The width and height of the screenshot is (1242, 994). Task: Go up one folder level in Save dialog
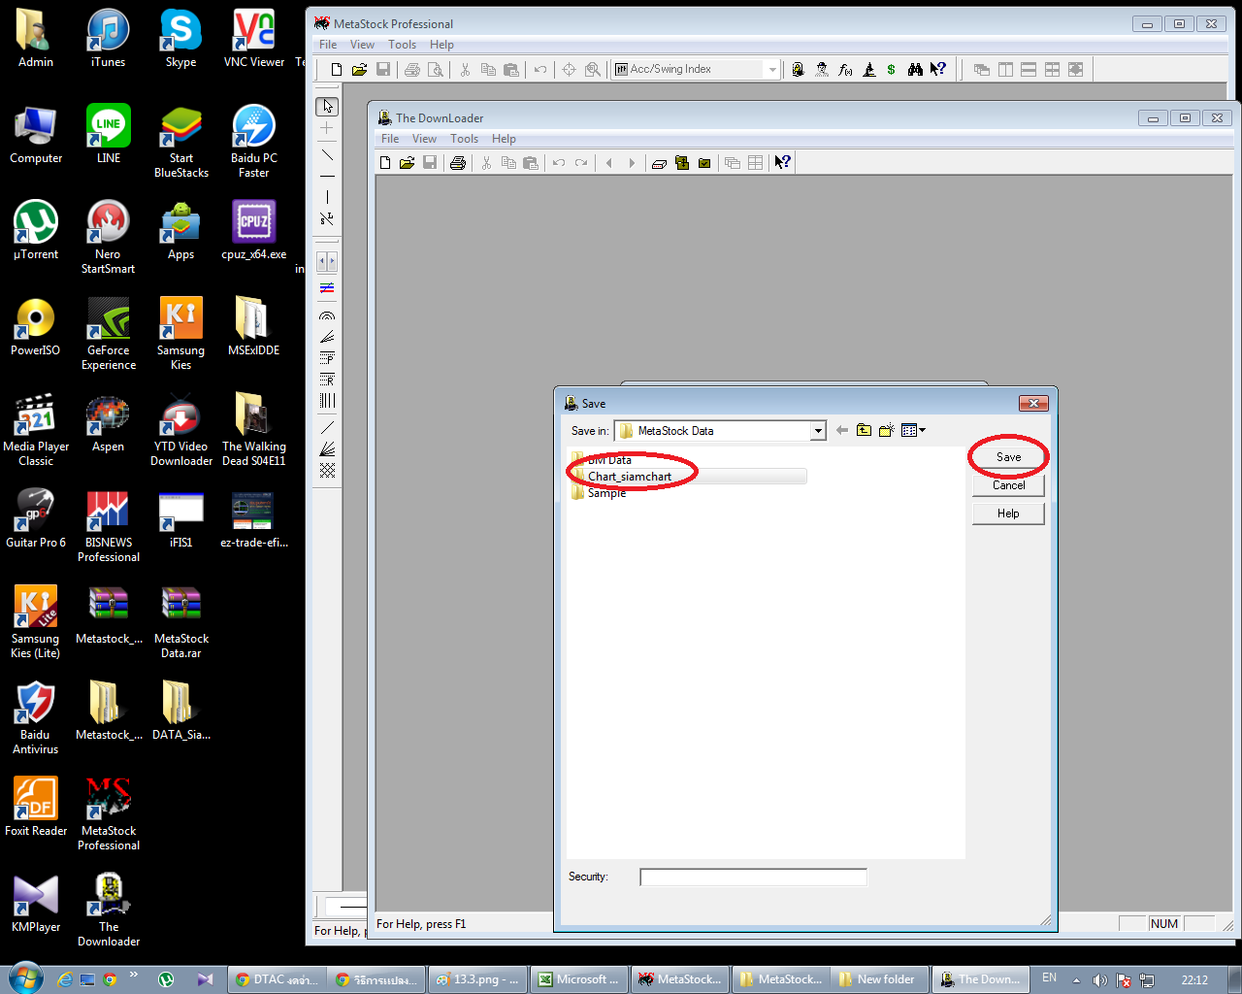tap(864, 431)
